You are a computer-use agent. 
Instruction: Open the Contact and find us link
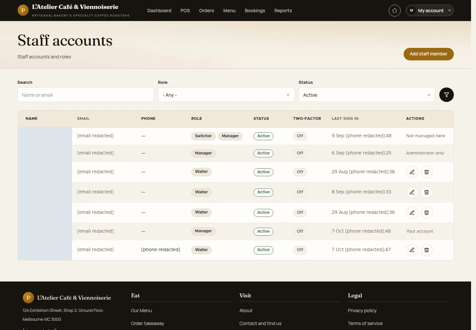coord(260,323)
